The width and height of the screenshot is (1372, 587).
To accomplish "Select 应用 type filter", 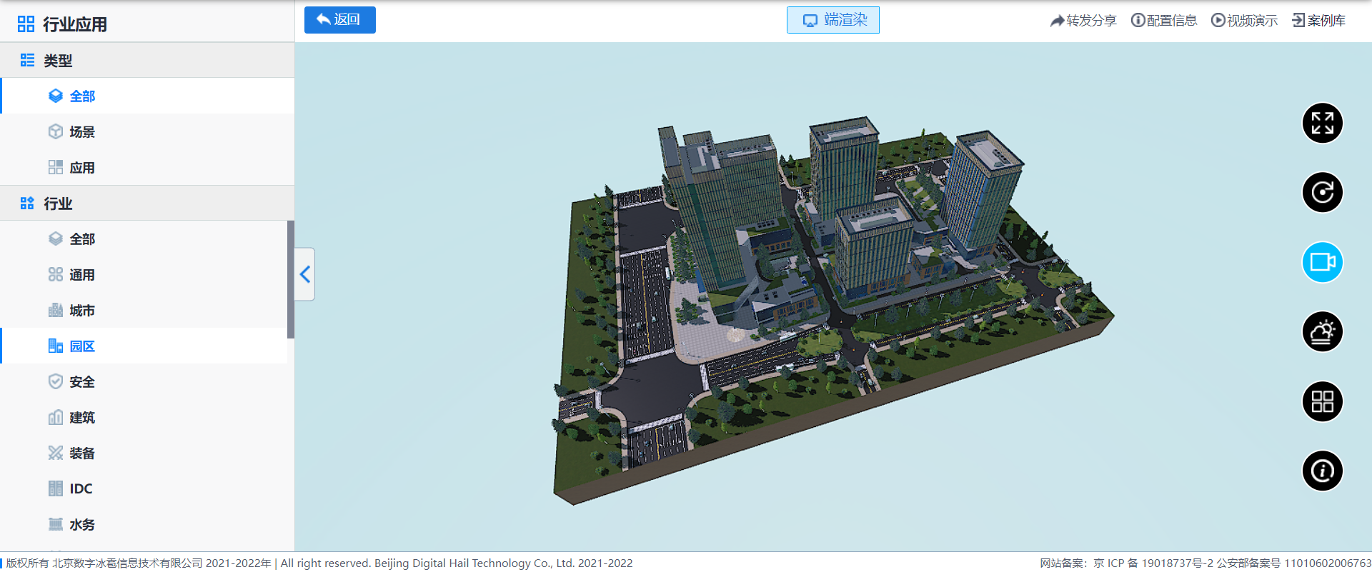I will pyautogui.click(x=147, y=167).
